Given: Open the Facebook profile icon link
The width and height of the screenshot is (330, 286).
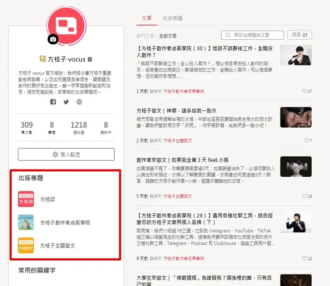Looking at the screenshot, I should point(53,102).
